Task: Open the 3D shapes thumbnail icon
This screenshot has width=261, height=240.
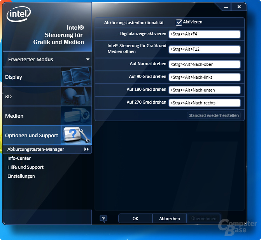Action: (x=76, y=96)
